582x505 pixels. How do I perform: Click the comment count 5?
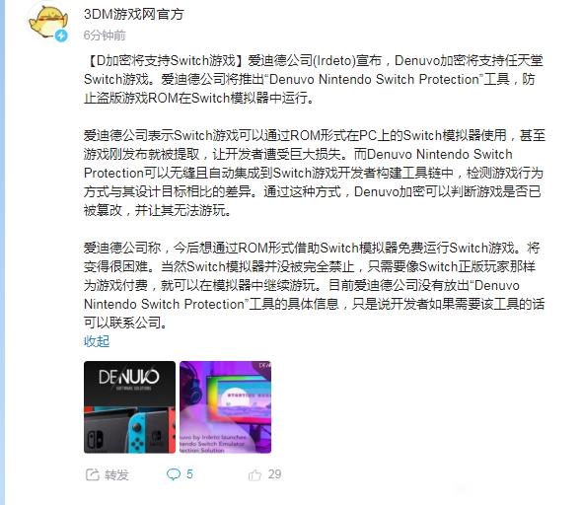pos(189,474)
